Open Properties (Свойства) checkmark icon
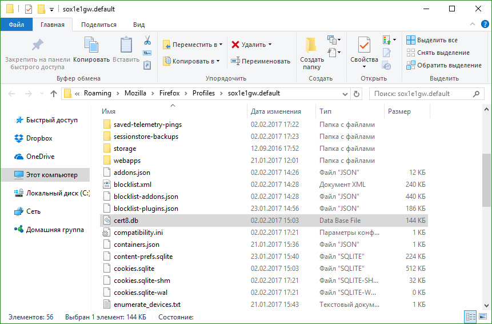 coord(364,46)
